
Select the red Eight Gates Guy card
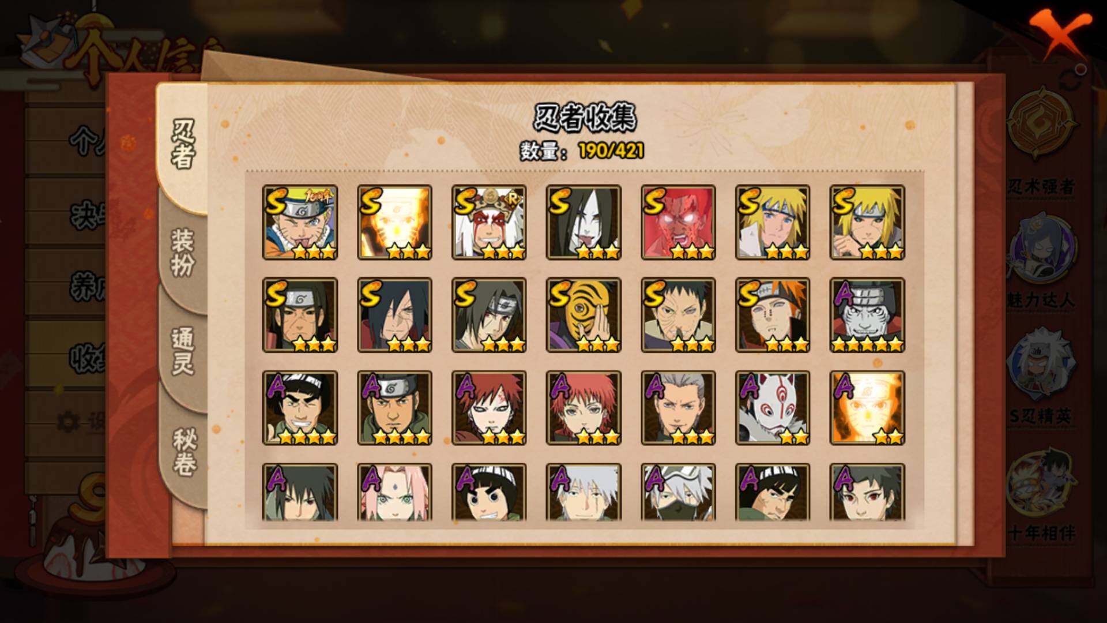click(x=678, y=223)
